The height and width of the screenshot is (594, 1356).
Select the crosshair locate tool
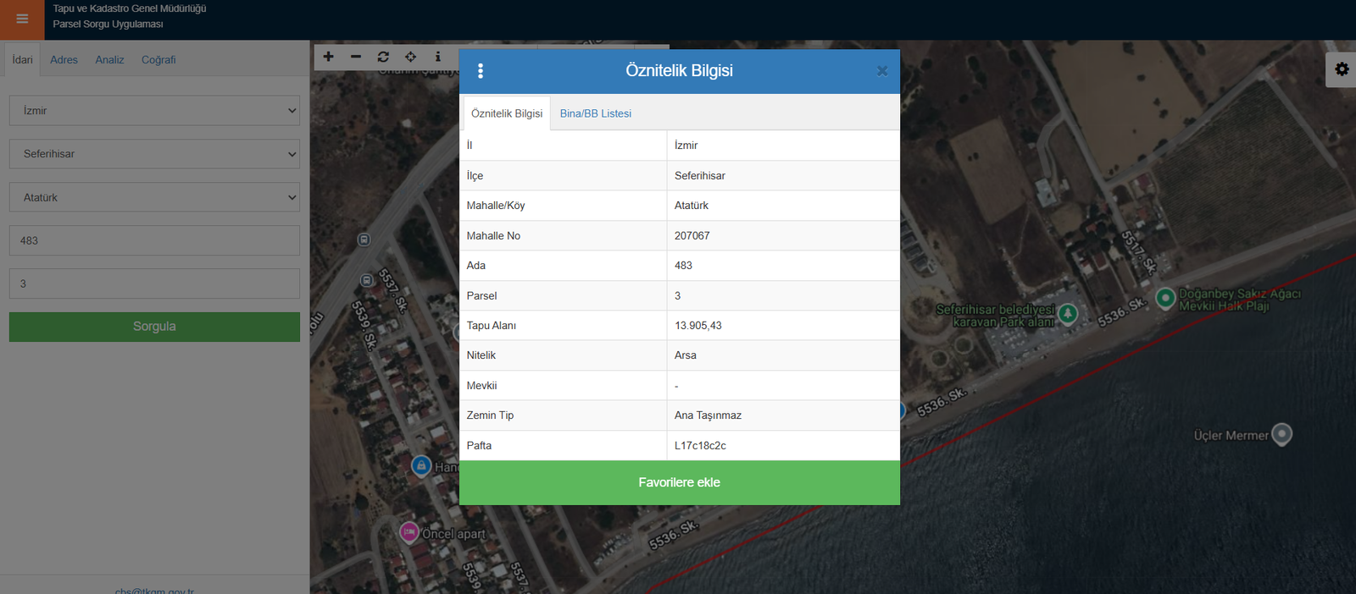(x=410, y=57)
